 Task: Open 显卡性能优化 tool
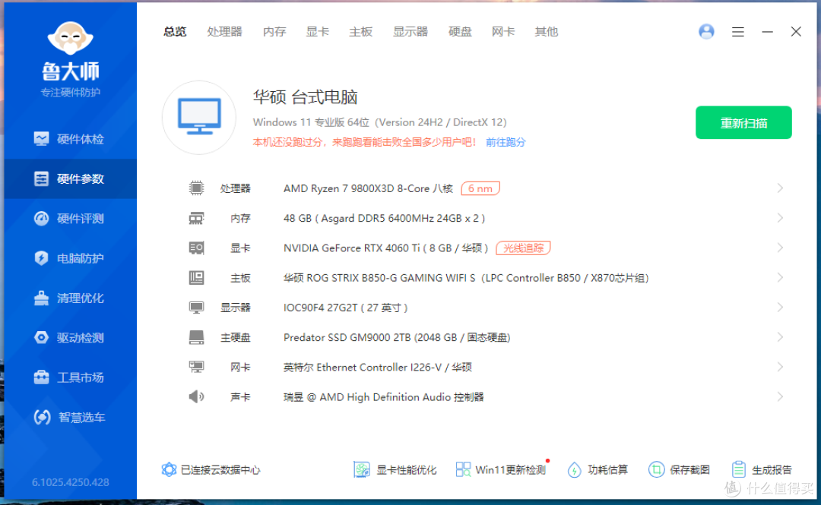coord(395,469)
